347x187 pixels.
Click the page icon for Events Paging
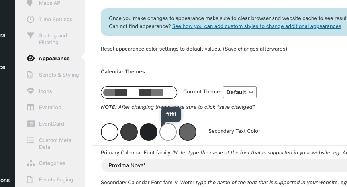30,179
